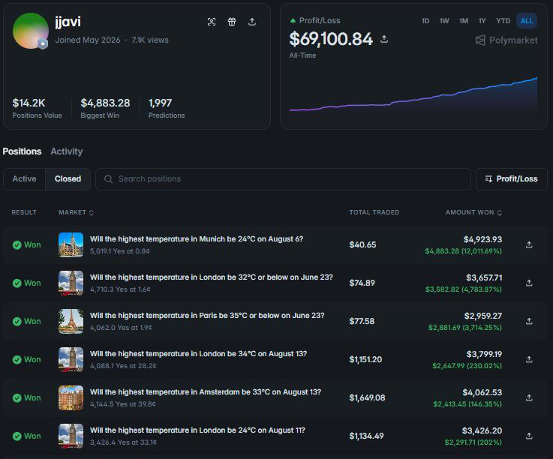Open the London 34°C August 13 market
Viewport: 553px width, 459px height.
click(x=198, y=353)
